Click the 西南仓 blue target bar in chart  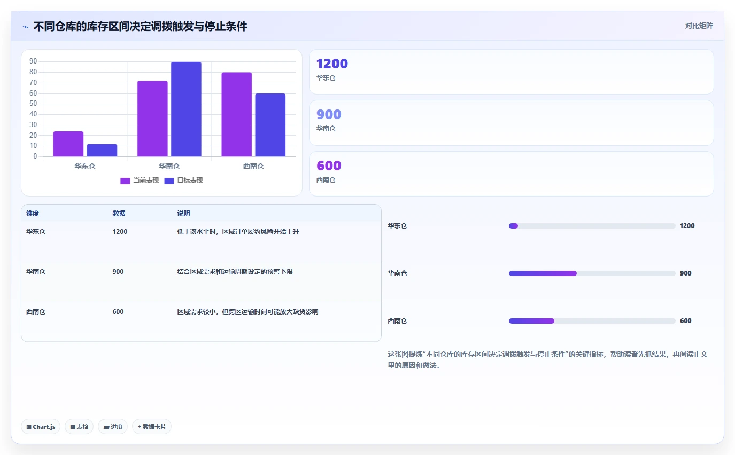(270, 125)
